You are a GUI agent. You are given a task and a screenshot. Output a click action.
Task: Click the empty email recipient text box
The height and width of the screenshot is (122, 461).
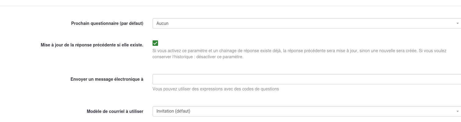306,79
